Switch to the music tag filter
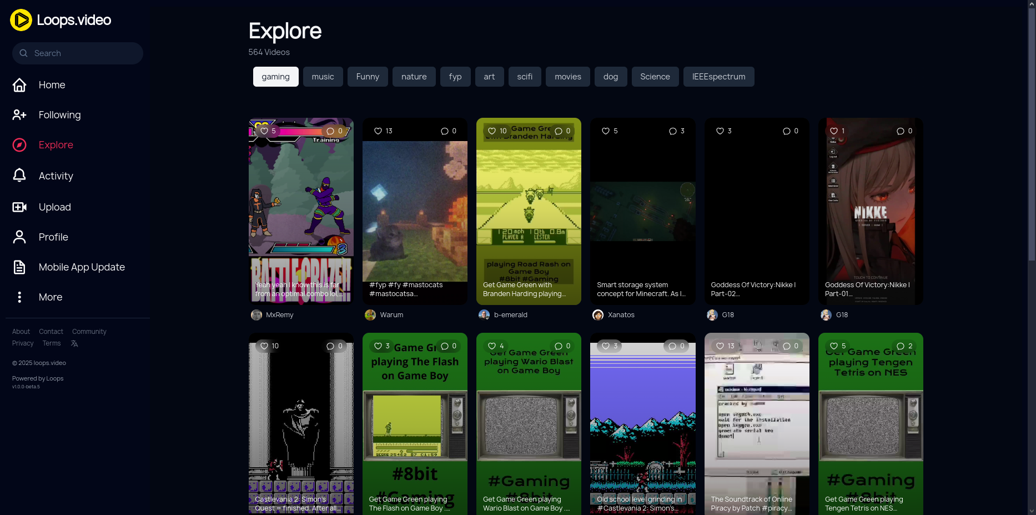Viewport: 1036px width, 515px height. (323, 77)
